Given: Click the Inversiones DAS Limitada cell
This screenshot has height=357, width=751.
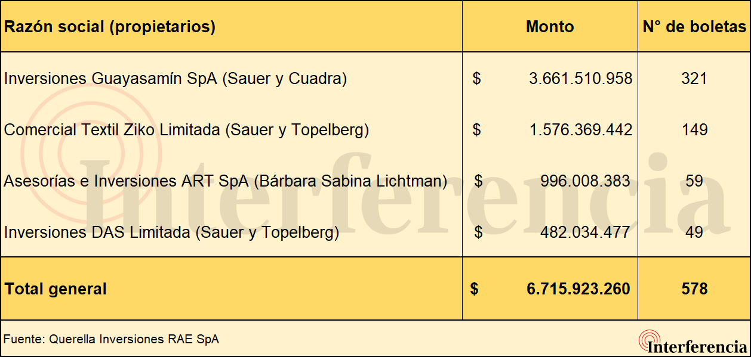Looking at the screenshot, I should [171, 232].
